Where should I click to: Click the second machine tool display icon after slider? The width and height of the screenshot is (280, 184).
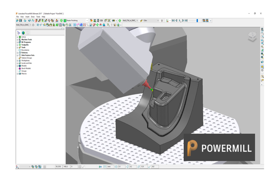(x=207, y=21)
